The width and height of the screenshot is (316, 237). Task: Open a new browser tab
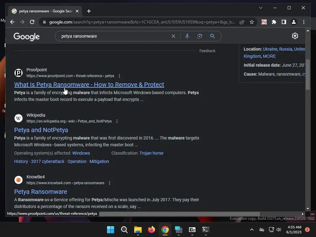coord(89,11)
